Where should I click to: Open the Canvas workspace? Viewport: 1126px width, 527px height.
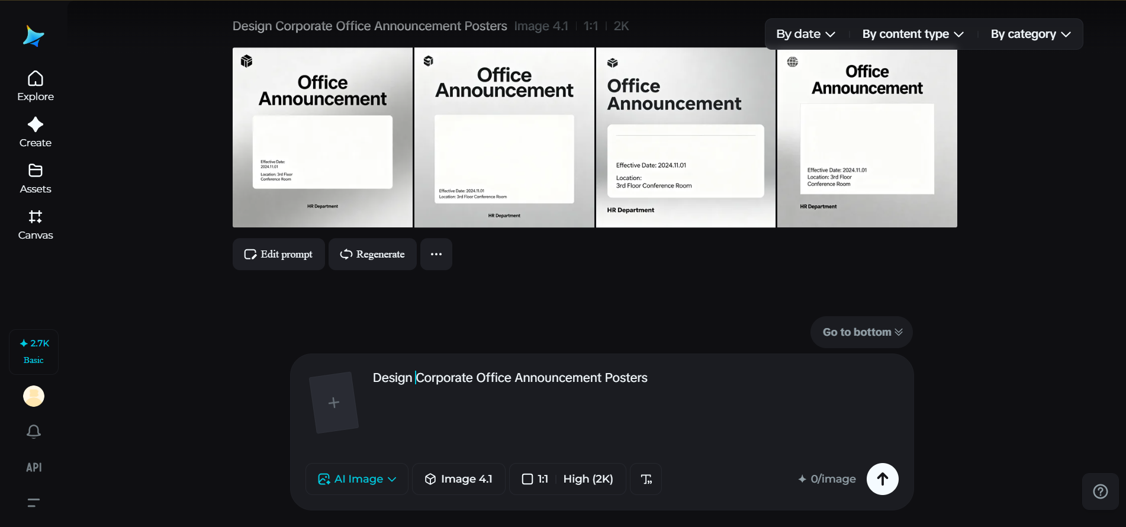coord(36,225)
